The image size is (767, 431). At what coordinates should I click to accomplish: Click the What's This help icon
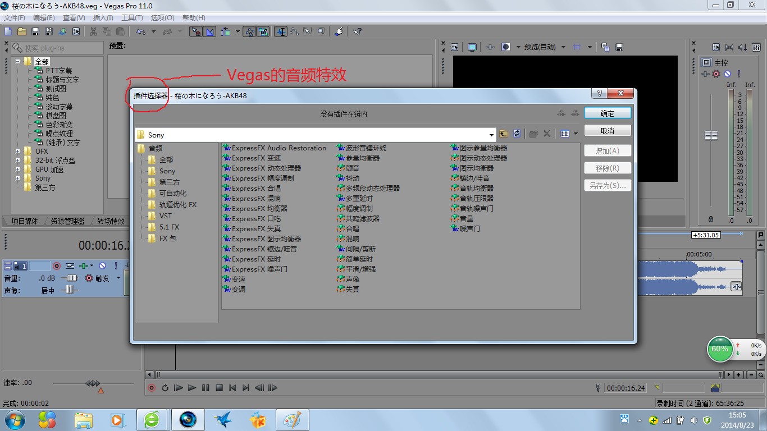click(357, 31)
